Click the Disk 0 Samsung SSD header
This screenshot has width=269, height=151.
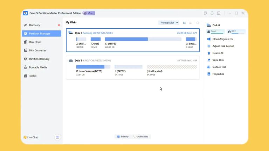pyautogui.click(x=94, y=33)
